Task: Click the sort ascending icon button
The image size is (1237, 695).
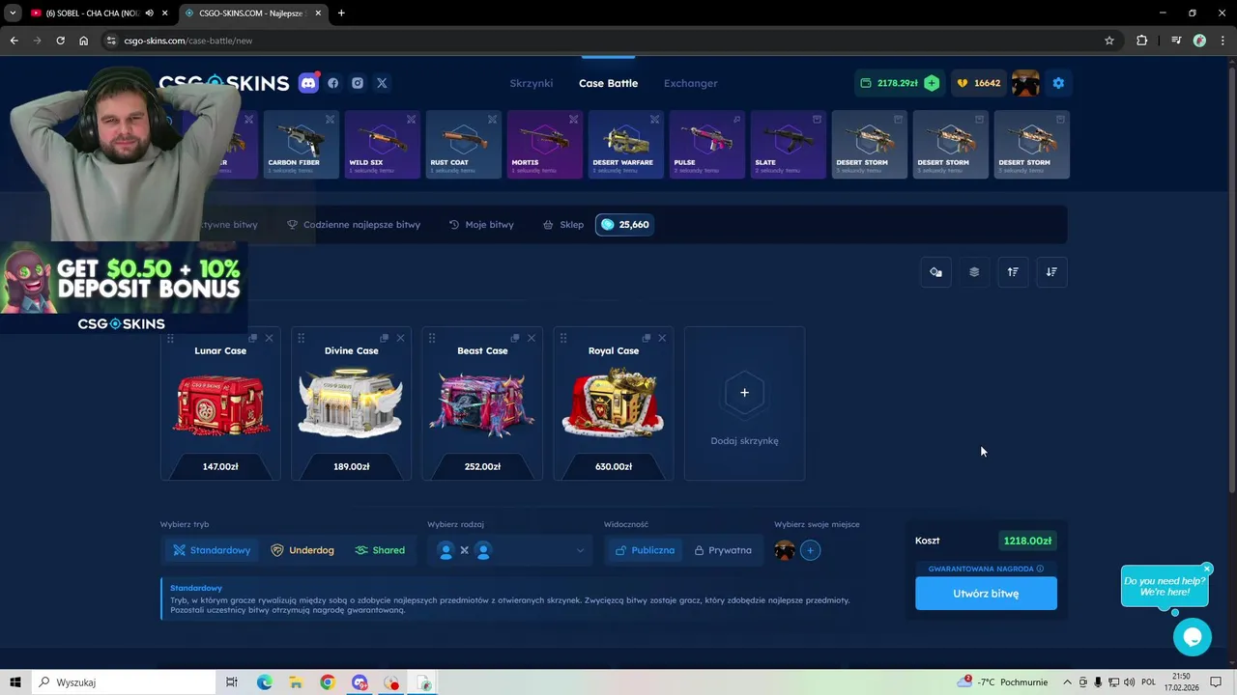Action: [1013, 272]
